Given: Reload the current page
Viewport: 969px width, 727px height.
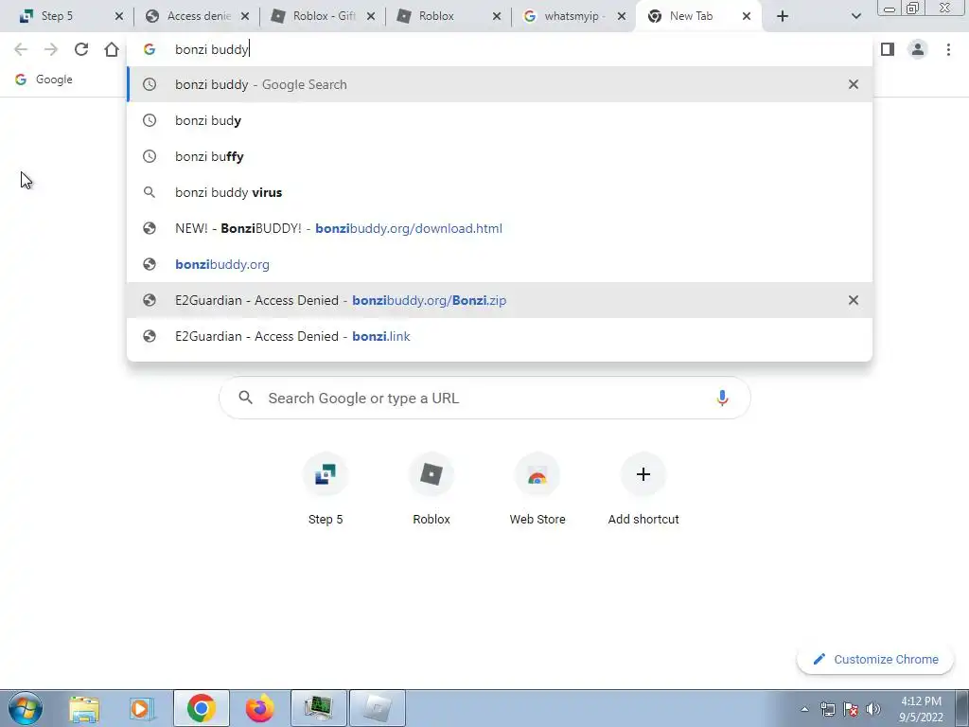Looking at the screenshot, I should 81,49.
